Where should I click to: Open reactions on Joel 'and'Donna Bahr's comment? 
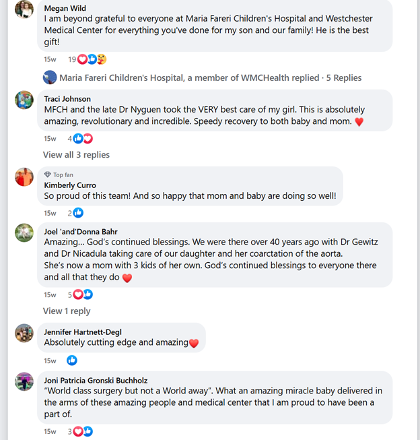point(83,294)
